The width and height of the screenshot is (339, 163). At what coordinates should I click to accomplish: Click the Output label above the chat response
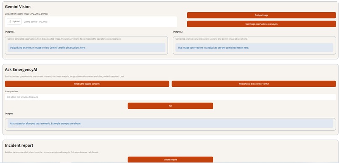coord(9,114)
